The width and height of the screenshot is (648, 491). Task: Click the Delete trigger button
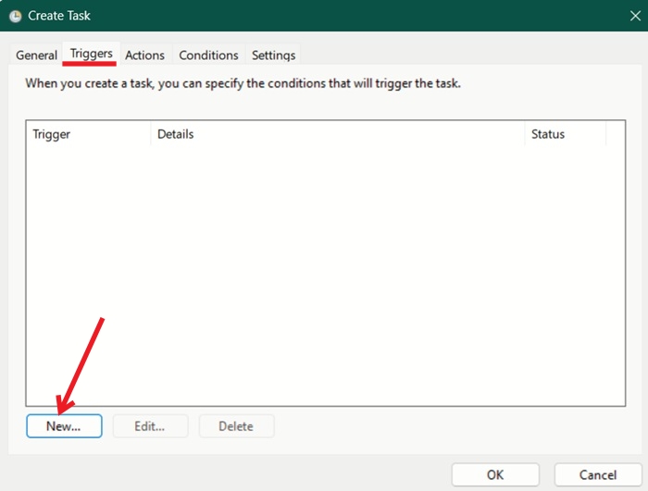[236, 425]
